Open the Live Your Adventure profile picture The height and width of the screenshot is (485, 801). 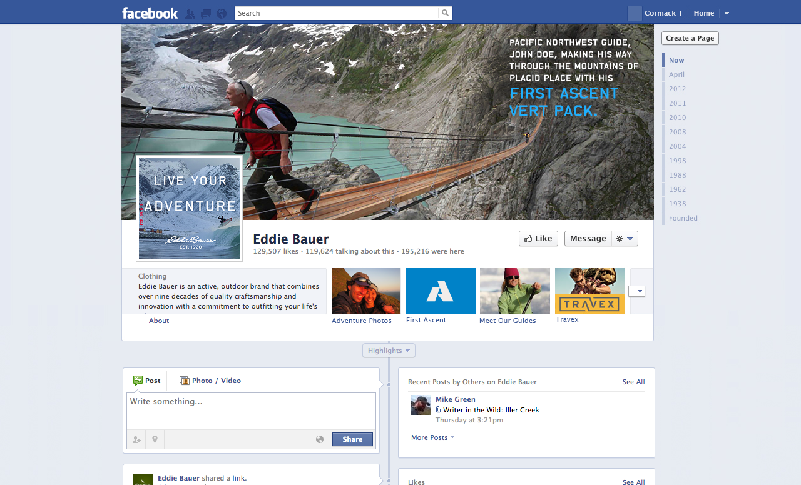(x=189, y=208)
